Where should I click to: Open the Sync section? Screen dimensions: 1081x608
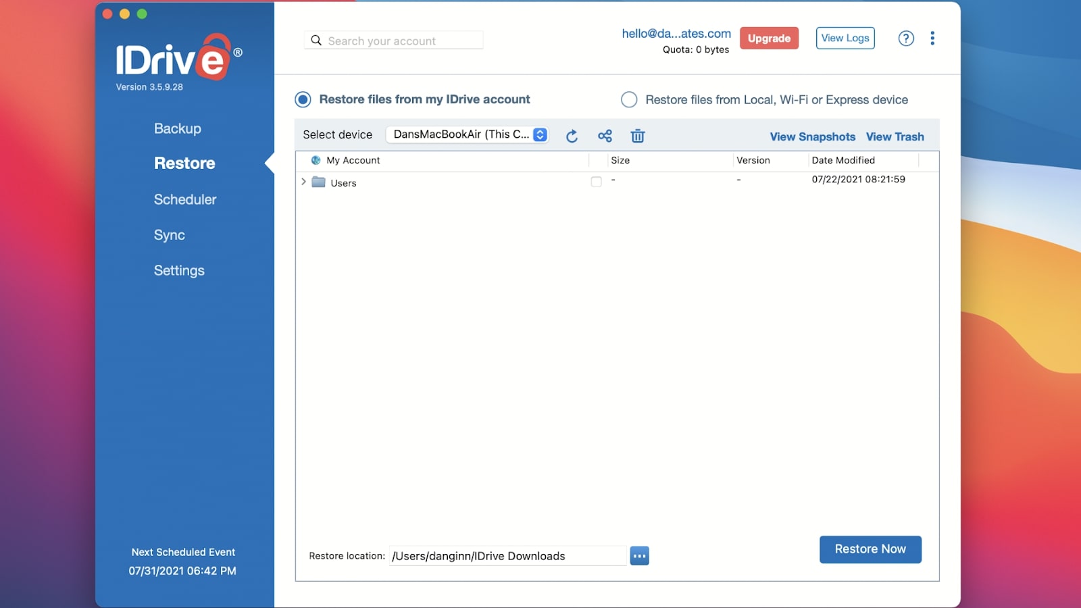[x=170, y=234]
